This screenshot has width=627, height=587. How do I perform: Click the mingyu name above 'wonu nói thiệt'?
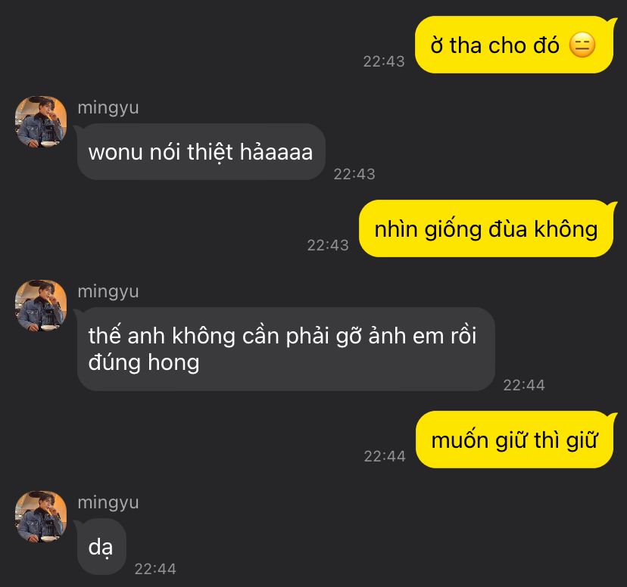[x=108, y=108]
